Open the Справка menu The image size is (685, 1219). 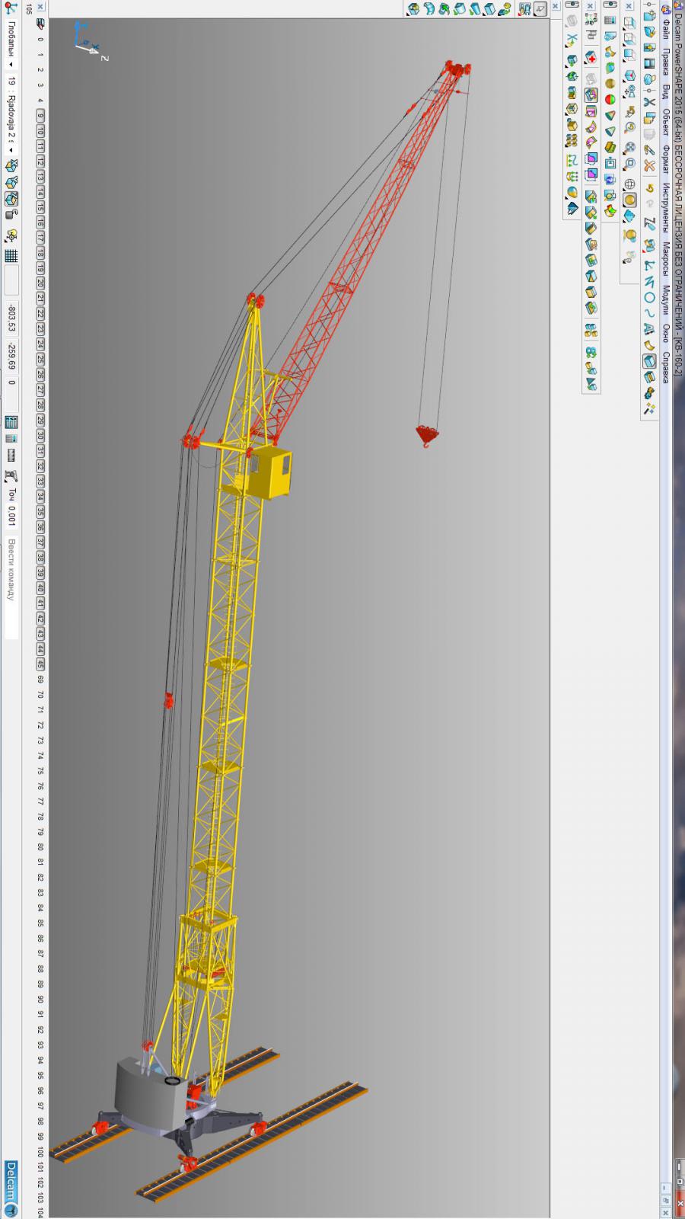tap(665, 367)
